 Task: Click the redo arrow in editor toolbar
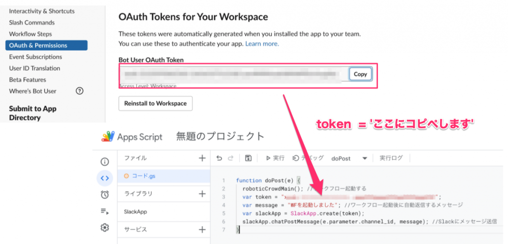tap(231, 158)
